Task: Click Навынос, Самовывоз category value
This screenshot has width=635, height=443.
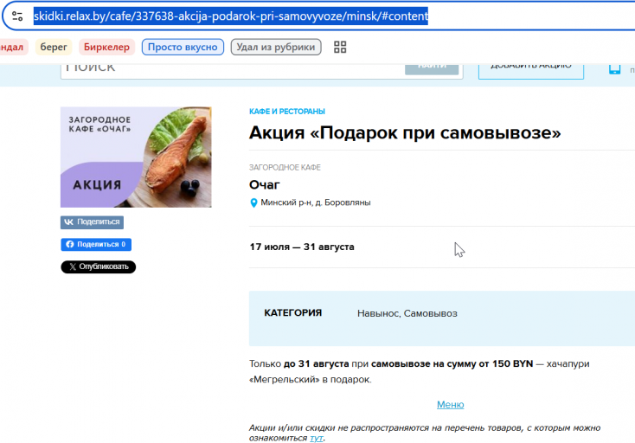Action: click(407, 313)
